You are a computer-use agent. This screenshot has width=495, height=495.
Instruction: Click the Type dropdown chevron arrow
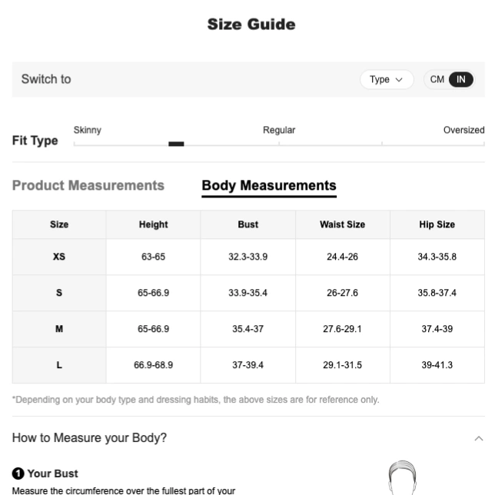pyautogui.click(x=399, y=80)
